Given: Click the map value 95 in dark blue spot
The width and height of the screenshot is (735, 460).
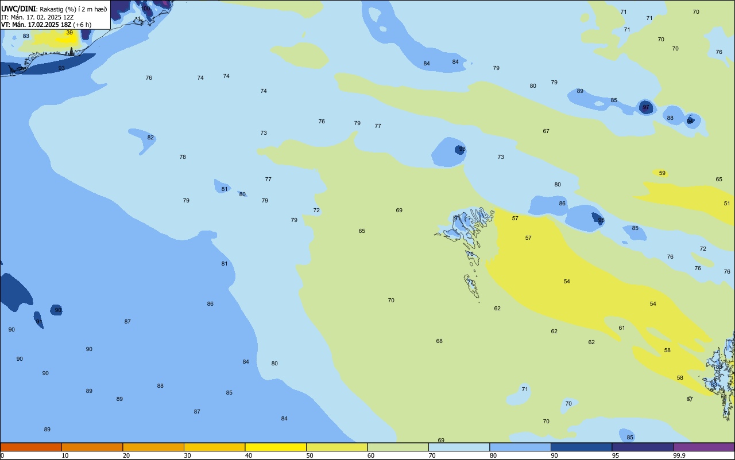Looking at the screenshot, I should (601, 220).
